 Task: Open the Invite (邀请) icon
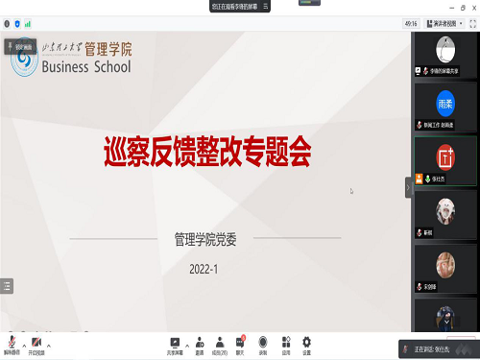point(200,346)
